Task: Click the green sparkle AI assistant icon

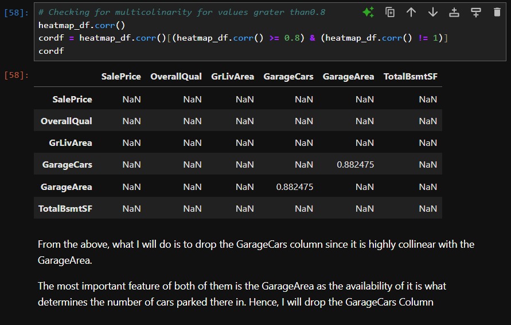Action: point(368,13)
